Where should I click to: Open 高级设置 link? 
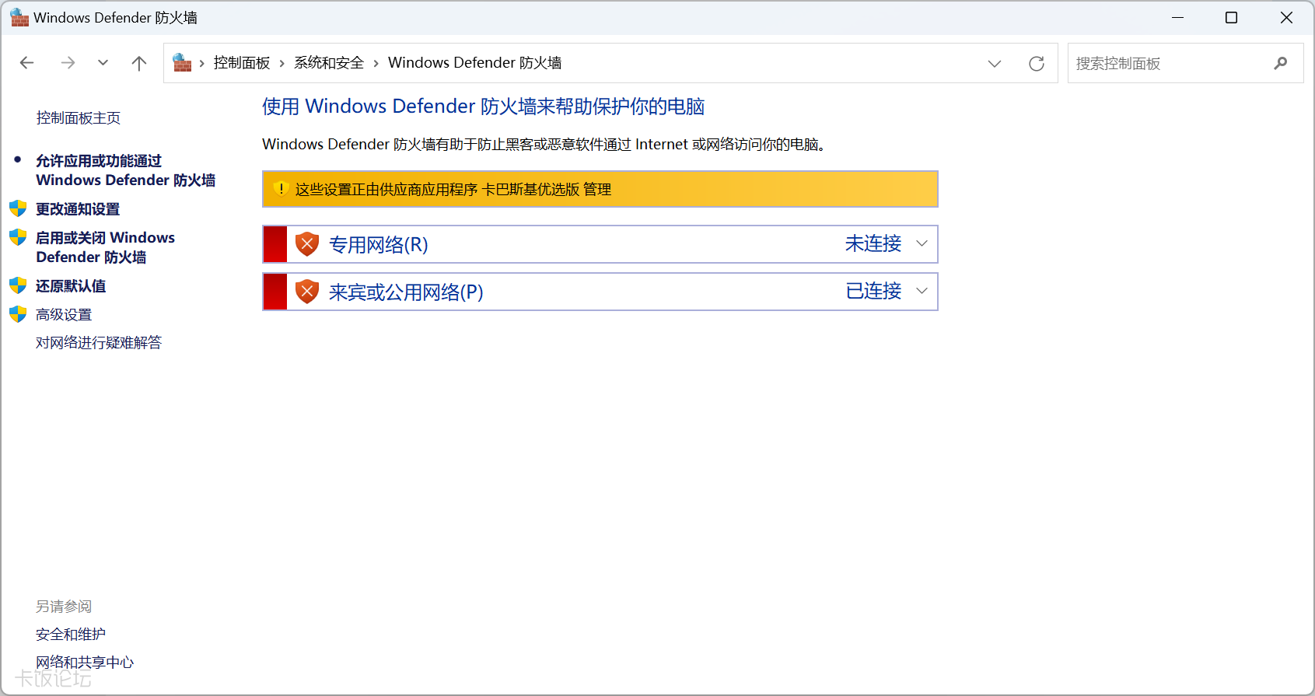64,315
